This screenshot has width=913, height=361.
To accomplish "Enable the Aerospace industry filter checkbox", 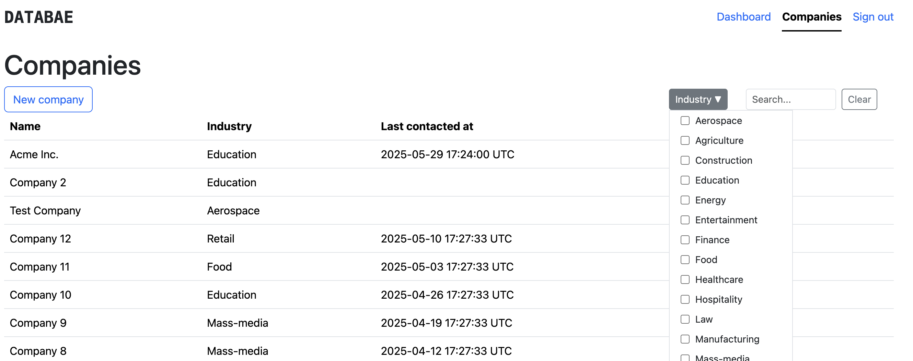I will (x=684, y=121).
